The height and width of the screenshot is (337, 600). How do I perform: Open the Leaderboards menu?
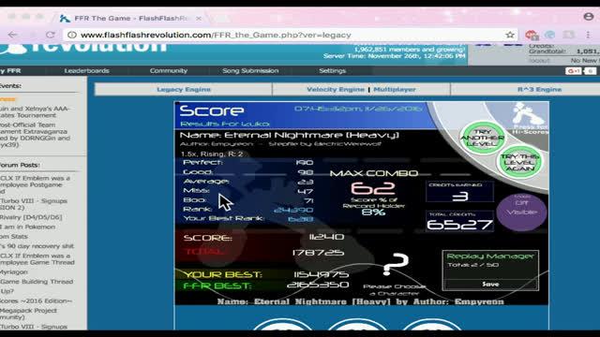point(87,71)
